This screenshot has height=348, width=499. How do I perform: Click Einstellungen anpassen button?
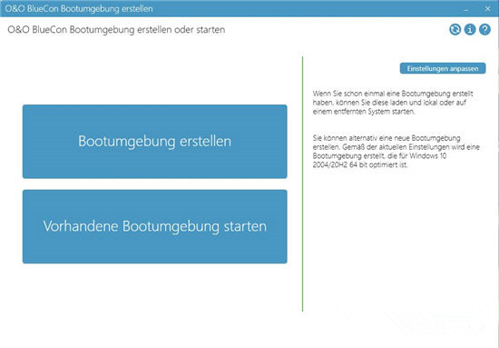coord(443,68)
